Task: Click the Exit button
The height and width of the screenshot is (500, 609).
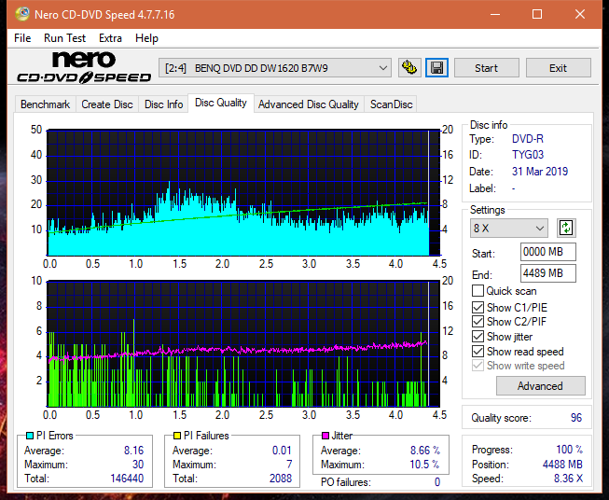Action: [558, 68]
